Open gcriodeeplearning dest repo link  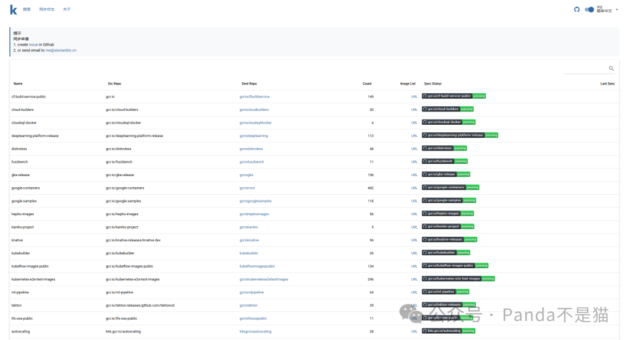click(x=254, y=136)
